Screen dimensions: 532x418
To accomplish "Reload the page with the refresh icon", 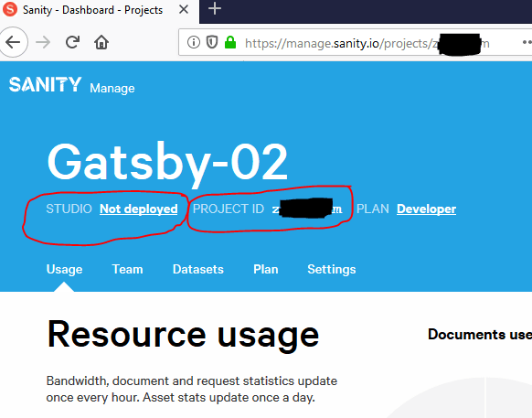I will [x=72, y=42].
